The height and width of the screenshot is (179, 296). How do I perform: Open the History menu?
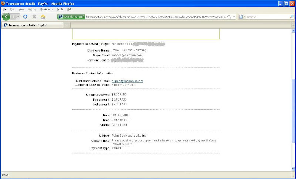tap(32, 9)
